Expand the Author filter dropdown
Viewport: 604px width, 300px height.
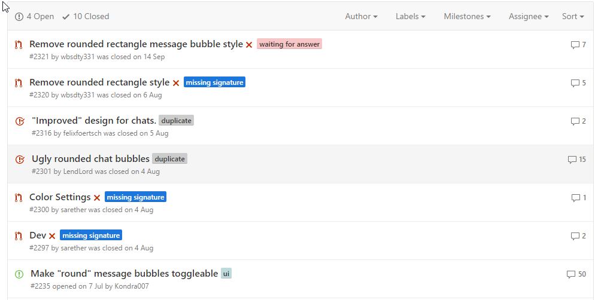pyautogui.click(x=361, y=17)
